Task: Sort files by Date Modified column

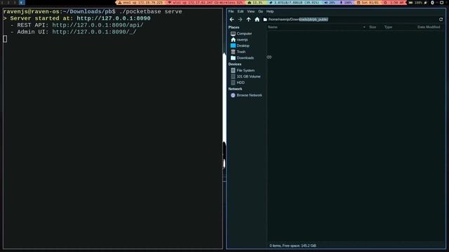Action: click(429, 27)
